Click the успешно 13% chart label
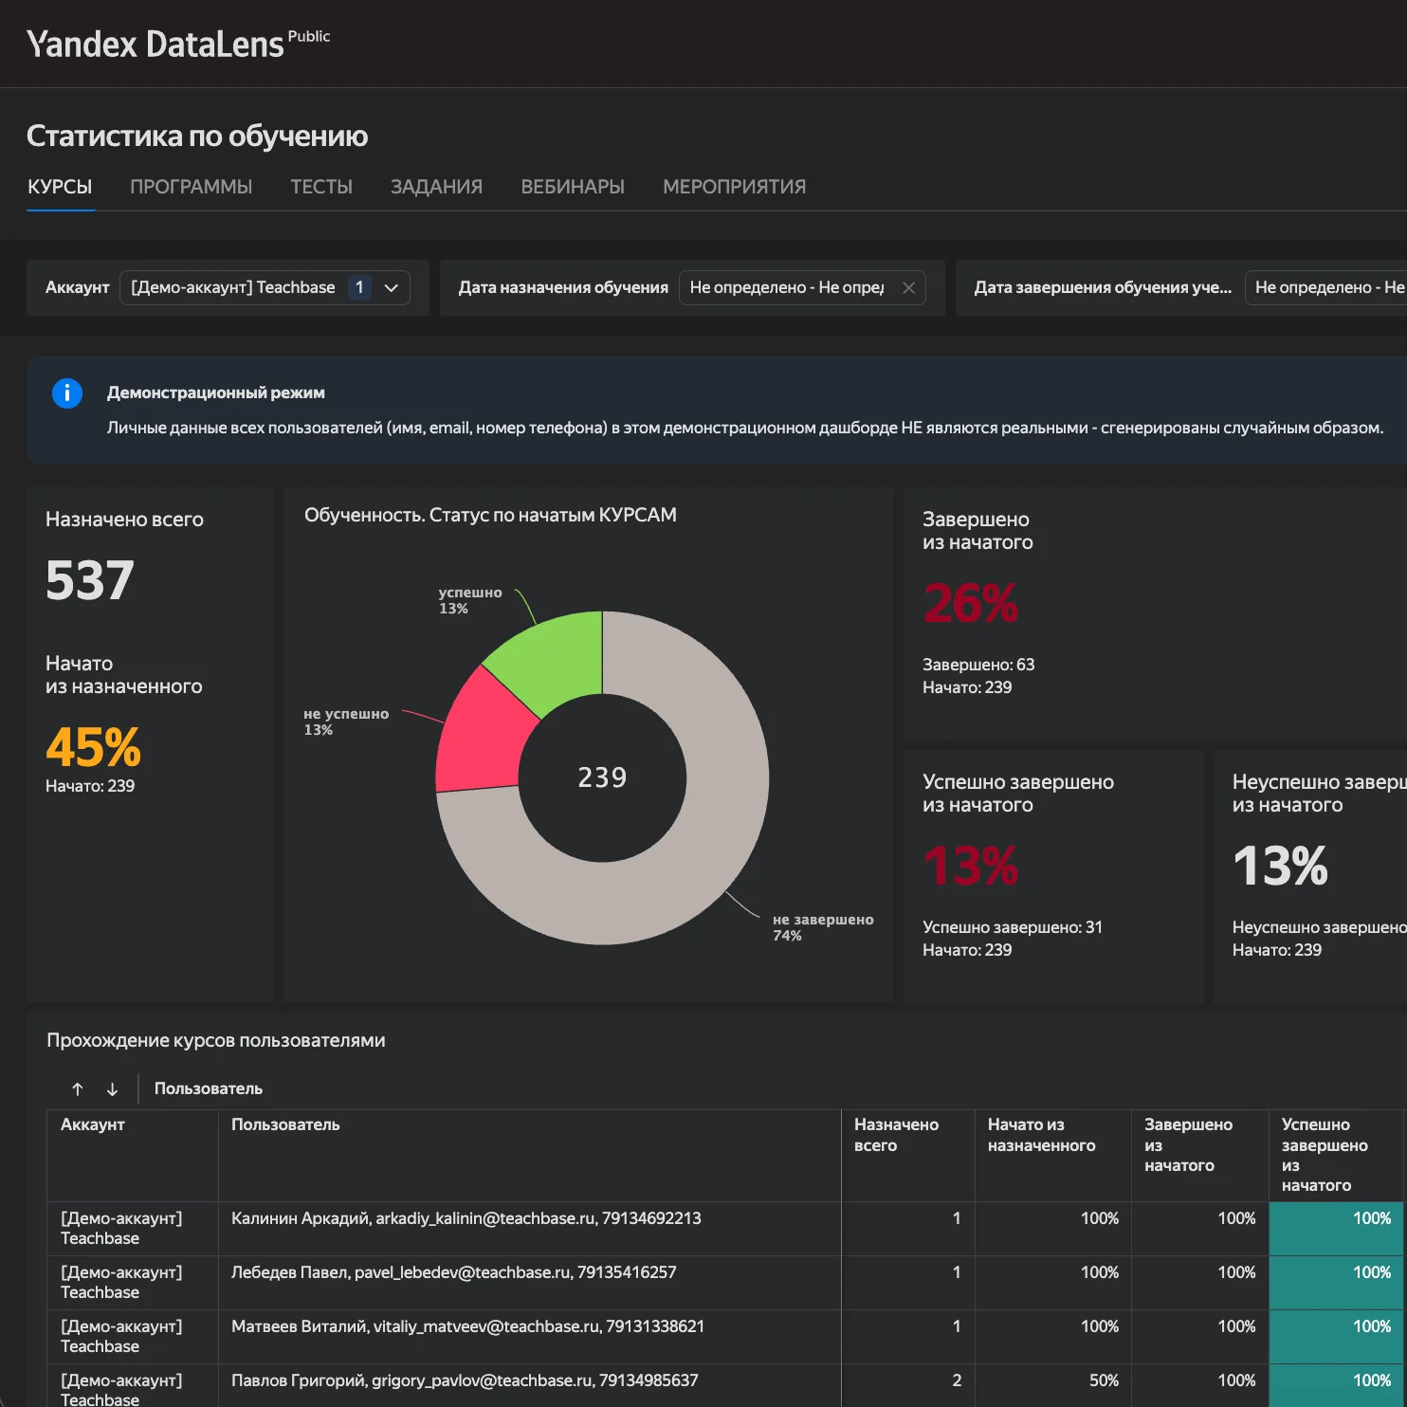Screen dimensions: 1407x1407 tap(469, 600)
